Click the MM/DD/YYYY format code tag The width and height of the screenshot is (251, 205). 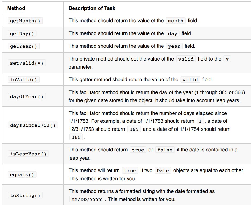click(87, 199)
